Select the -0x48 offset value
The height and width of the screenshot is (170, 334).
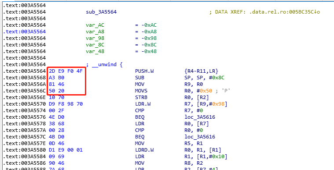(x=149, y=52)
